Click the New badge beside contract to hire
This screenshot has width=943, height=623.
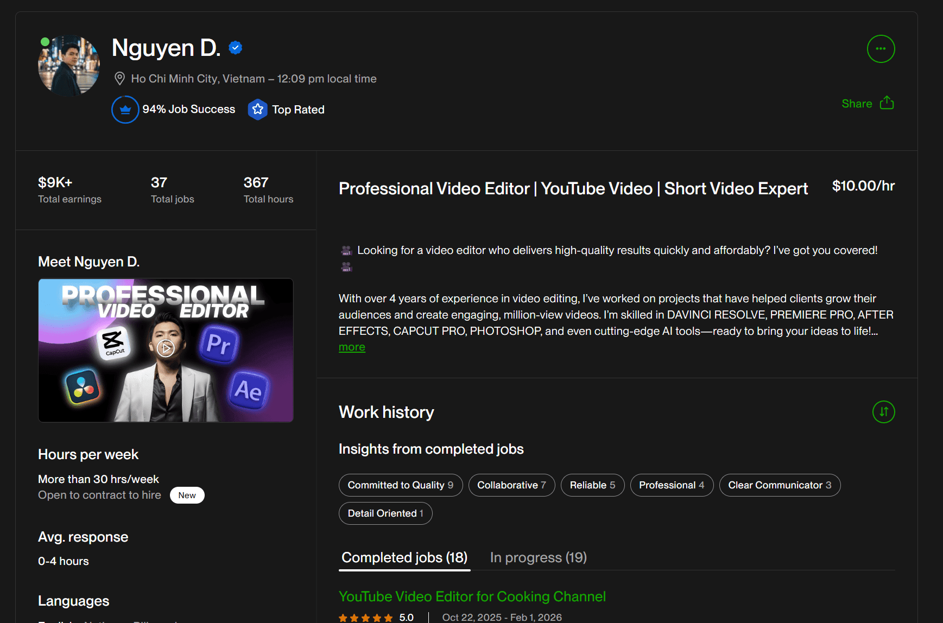pyautogui.click(x=187, y=495)
